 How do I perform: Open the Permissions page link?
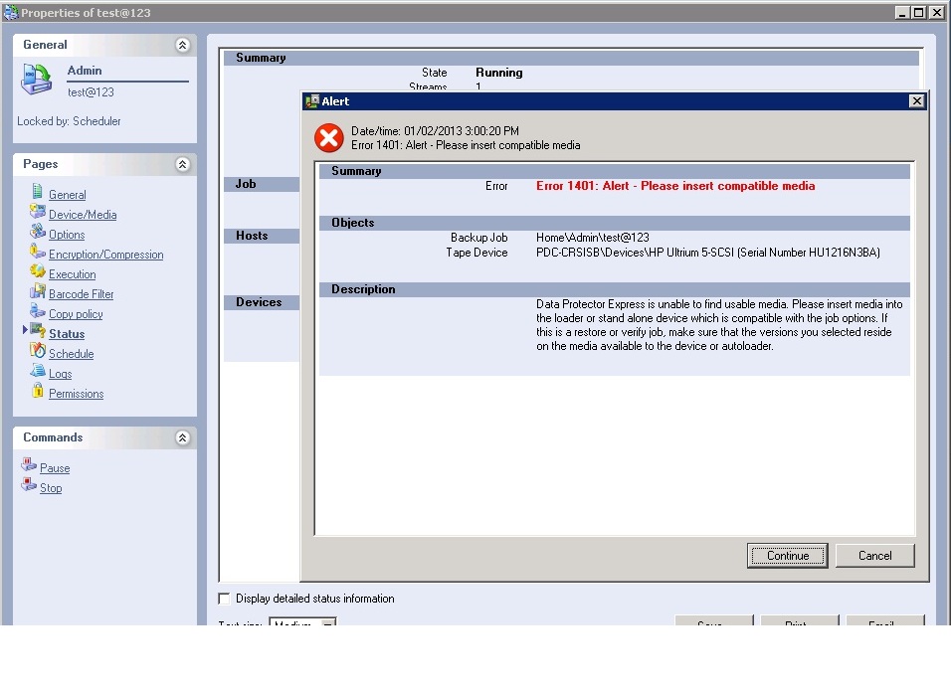[x=77, y=394]
